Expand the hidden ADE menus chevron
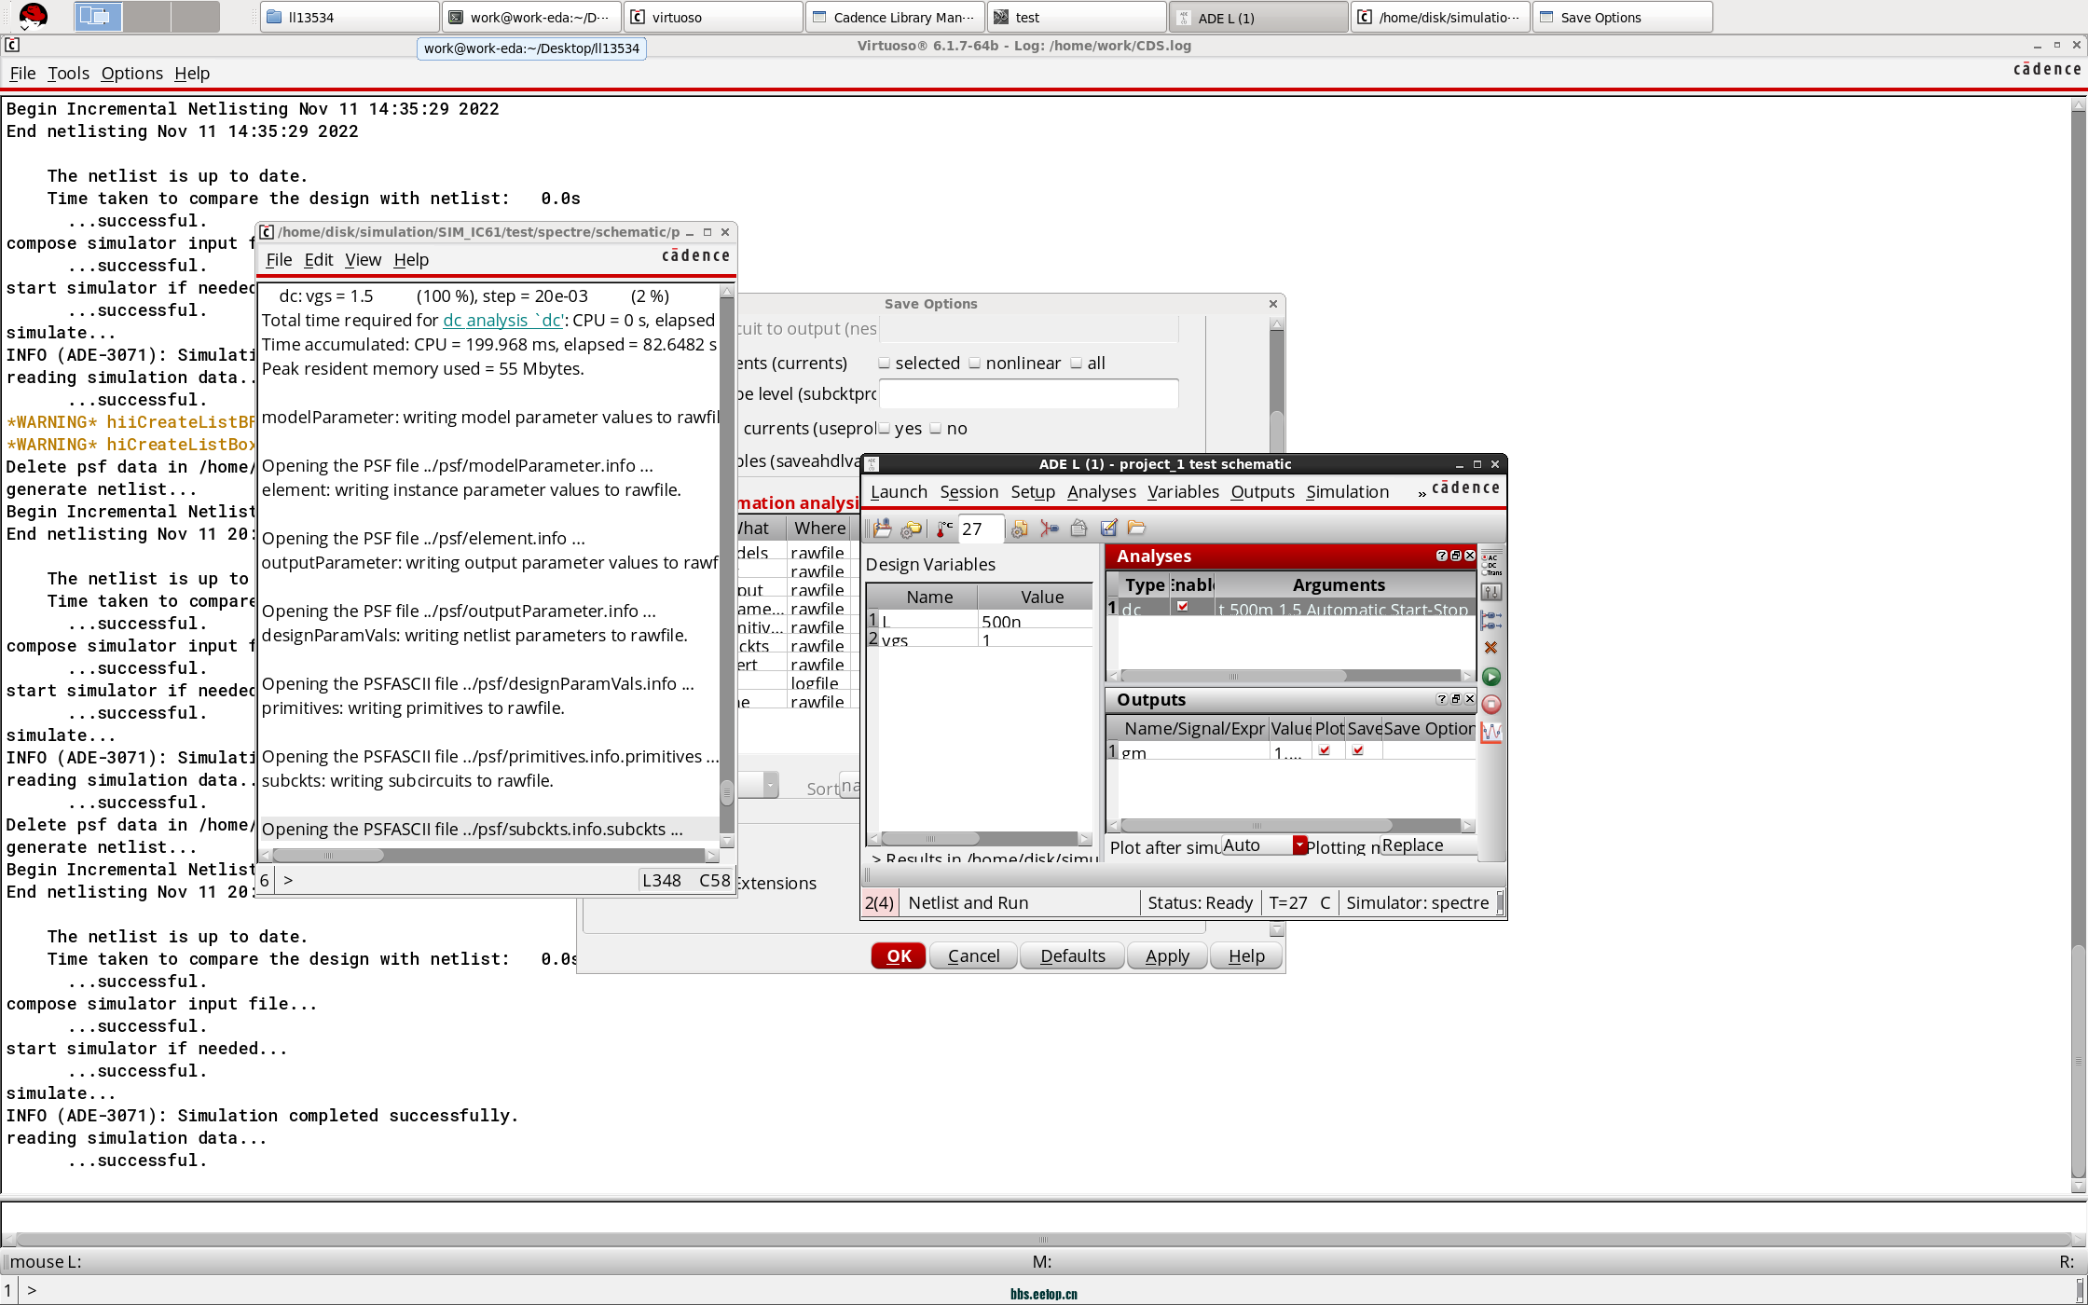 tap(1422, 493)
